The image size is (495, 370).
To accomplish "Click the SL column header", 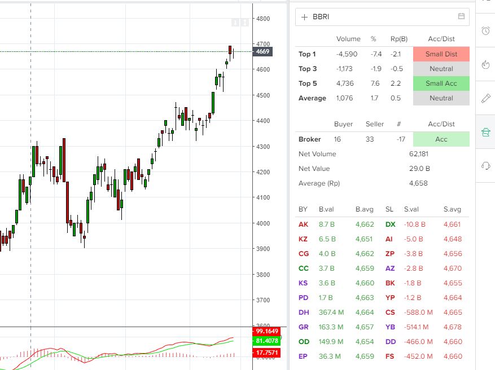I will point(389,209).
